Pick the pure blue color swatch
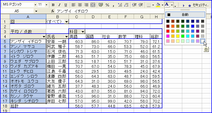Screen dimensions: 212x113 coord(193,26)
